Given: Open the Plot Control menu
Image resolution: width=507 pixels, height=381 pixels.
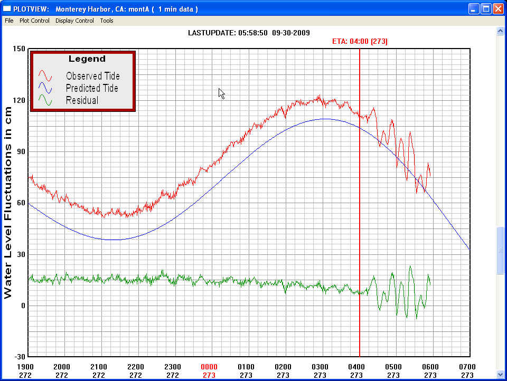Looking at the screenshot, I should (34, 21).
